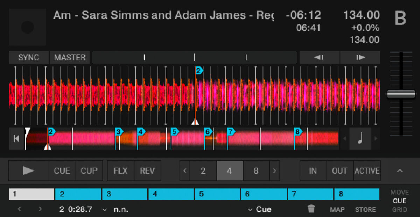This screenshot has width=420, height=217.
Task: Enable SYNC on deck B
Action: pos(28,57)
